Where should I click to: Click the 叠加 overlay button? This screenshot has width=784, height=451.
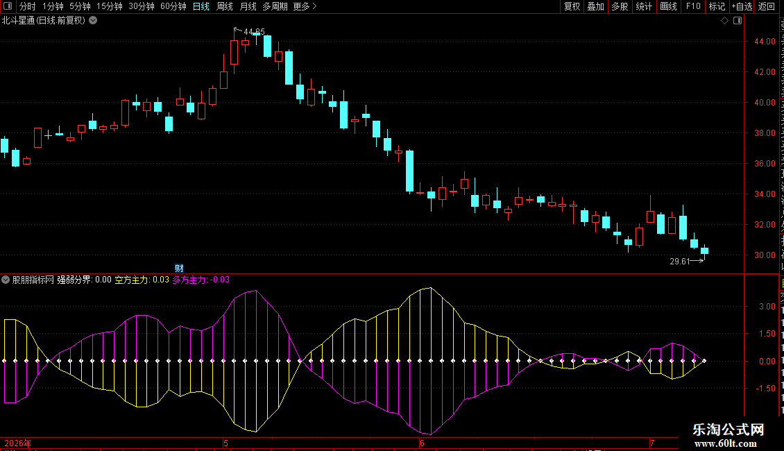click(x=596, y=6)
